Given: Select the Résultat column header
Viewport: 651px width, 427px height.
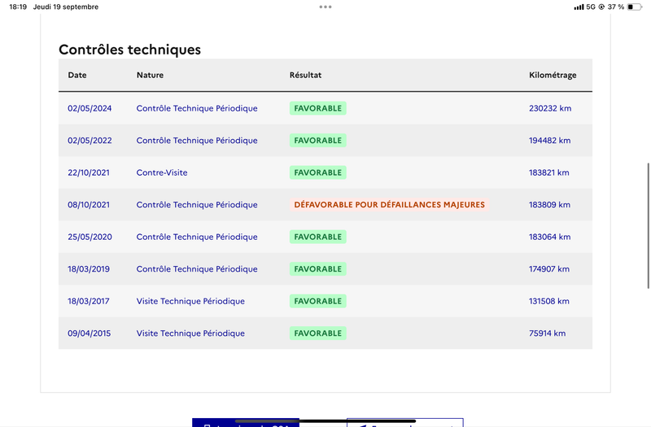Looking at the screenshot, I should (x=306, y=75).
